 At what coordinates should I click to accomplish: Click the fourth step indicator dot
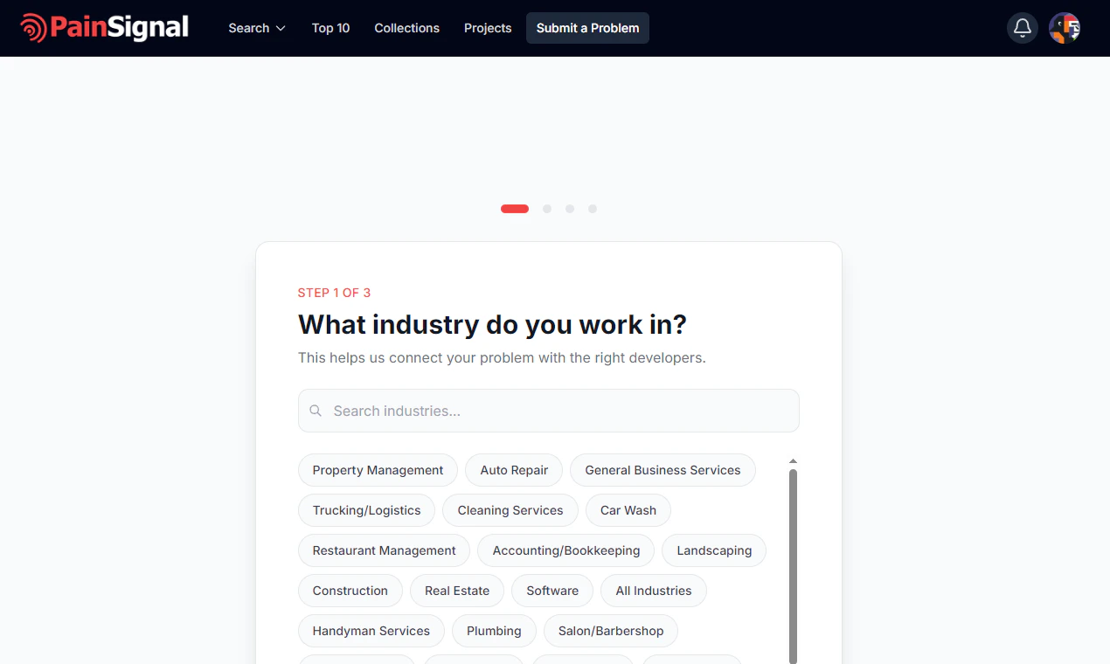(x=593, y=209)
